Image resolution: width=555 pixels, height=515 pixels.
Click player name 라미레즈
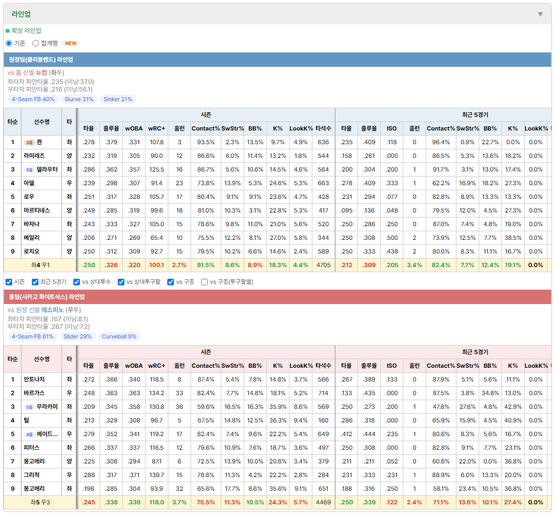[34, 156]
